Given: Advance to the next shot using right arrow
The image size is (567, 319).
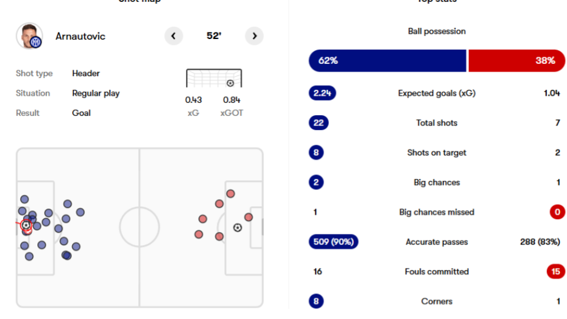Looking at the screenshot, I should [255, 36].
